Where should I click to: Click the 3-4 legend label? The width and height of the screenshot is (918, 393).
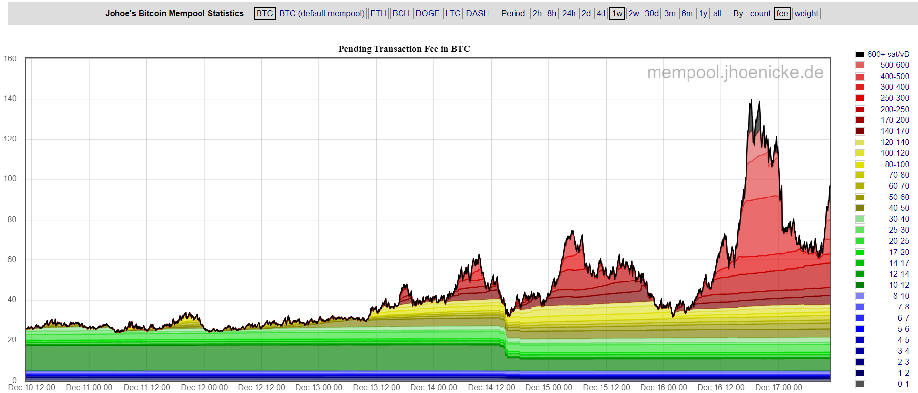[903, 351]
